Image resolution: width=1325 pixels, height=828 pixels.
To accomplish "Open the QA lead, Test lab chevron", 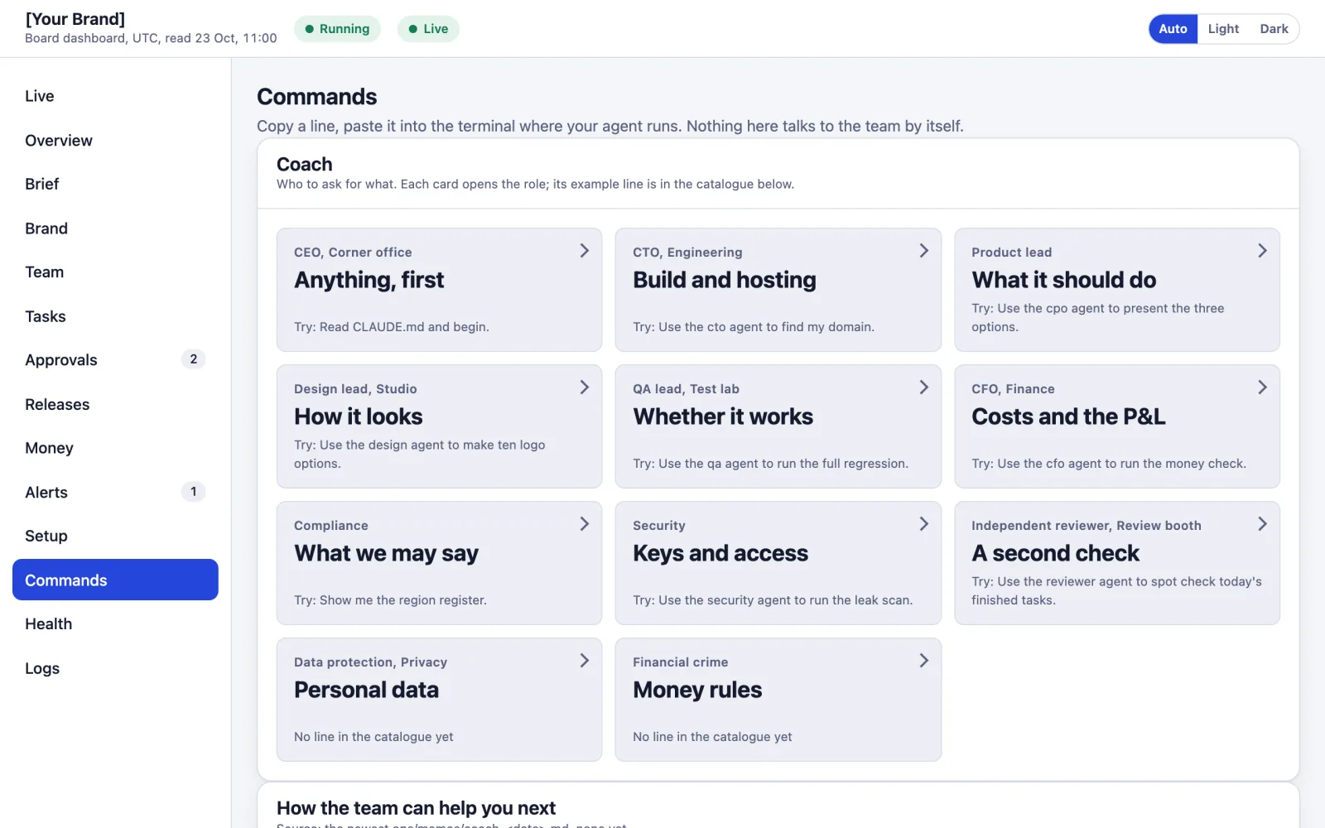I will click(x=923, y=388).
